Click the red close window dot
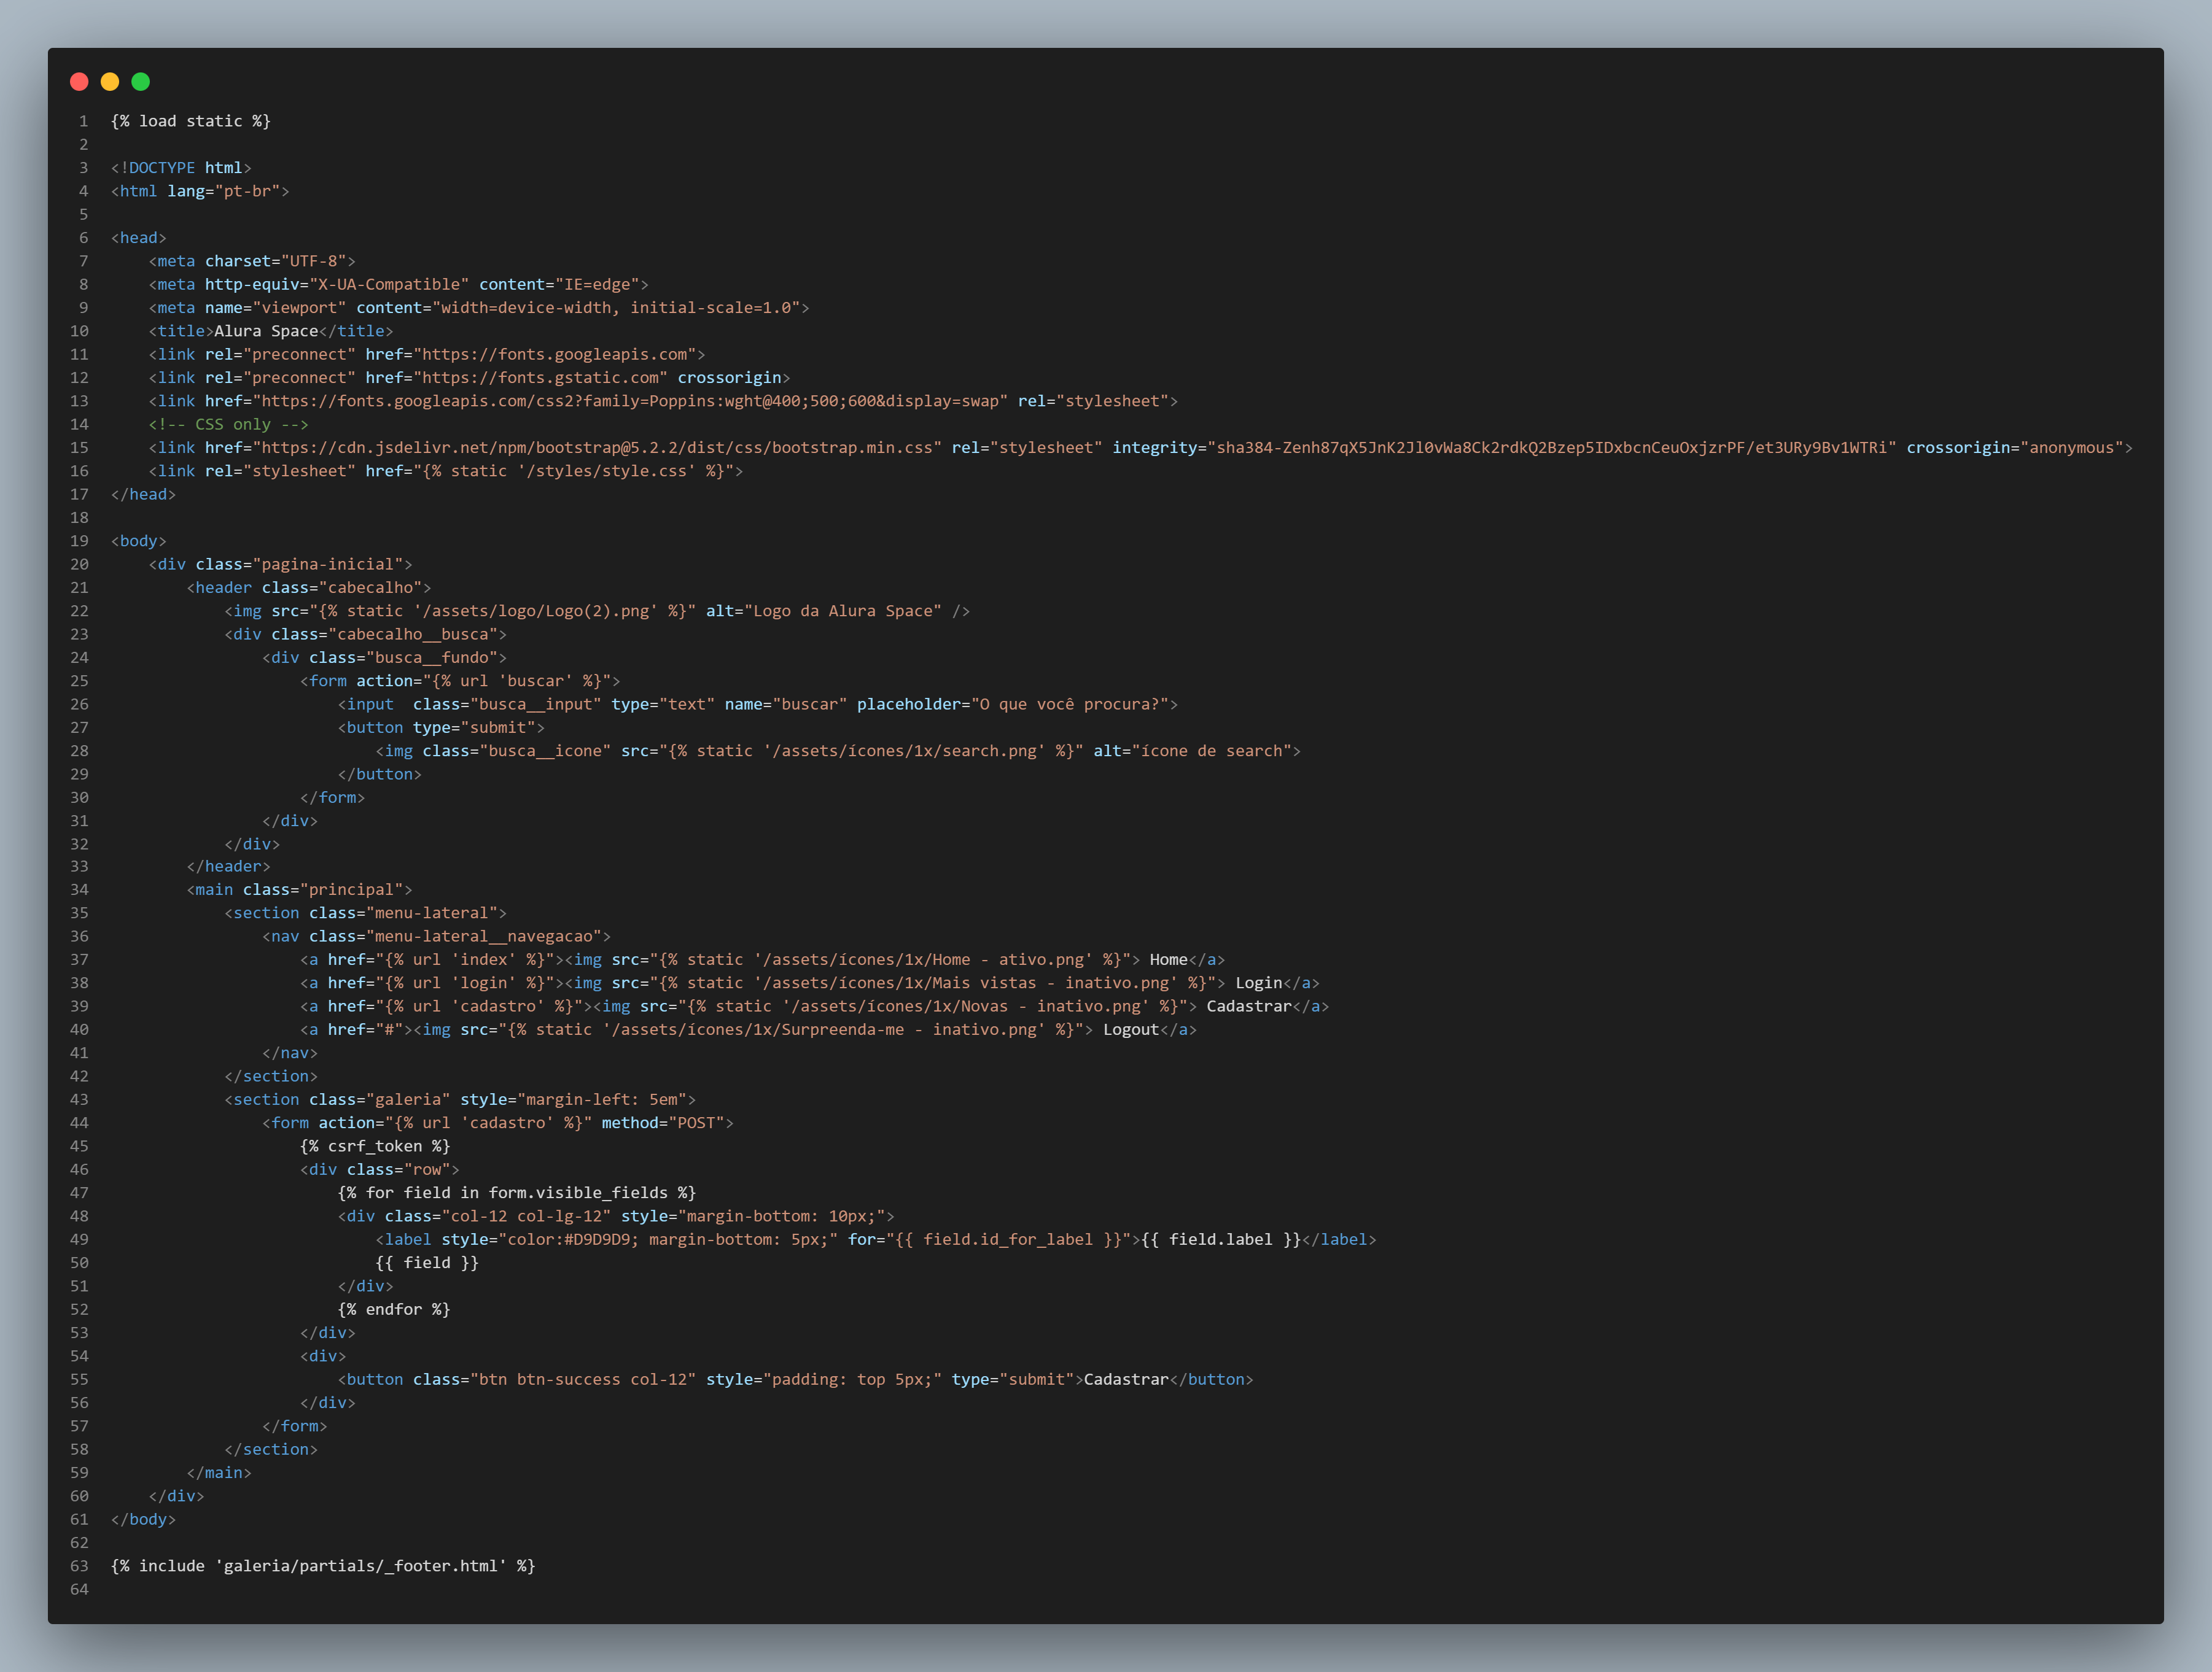 pos(79,82)
